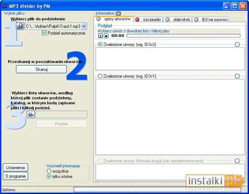Switch to the spisy utworów tab
Screen dimensions: 249x194
click(x=114, y=19)
